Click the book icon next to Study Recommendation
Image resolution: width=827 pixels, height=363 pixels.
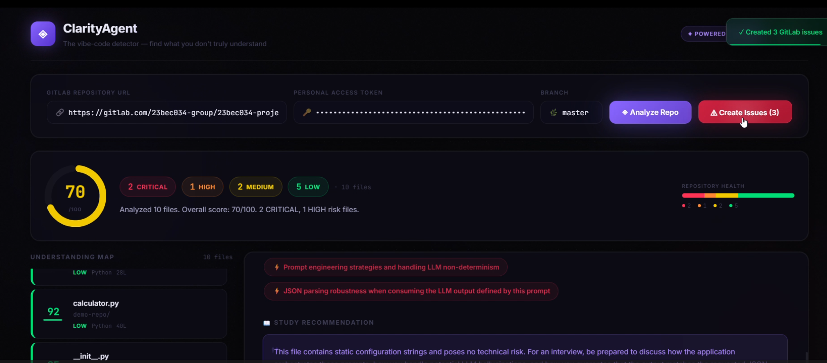pos(267,323)
